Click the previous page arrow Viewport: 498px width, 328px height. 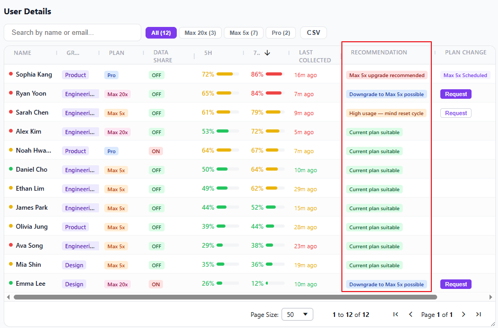411,314
